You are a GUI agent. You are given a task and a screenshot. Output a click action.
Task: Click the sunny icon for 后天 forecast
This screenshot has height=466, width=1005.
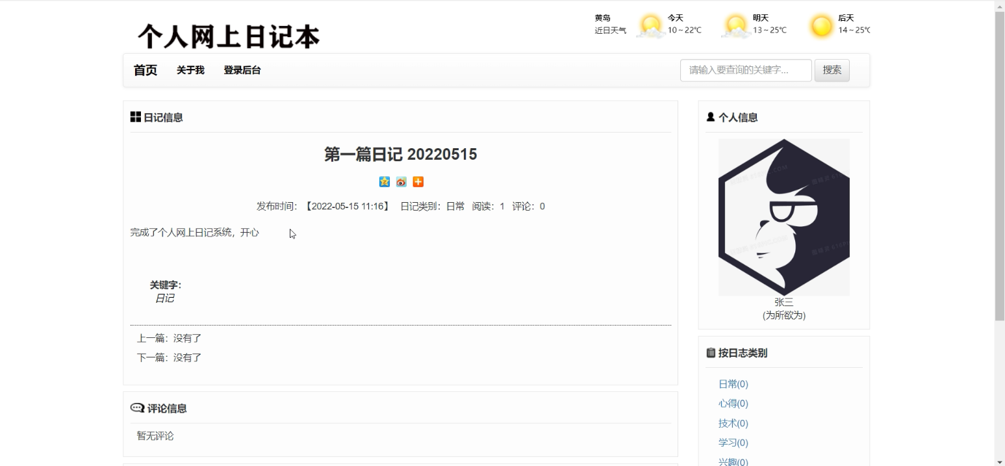pyautogui.click(x=821, y=25)
